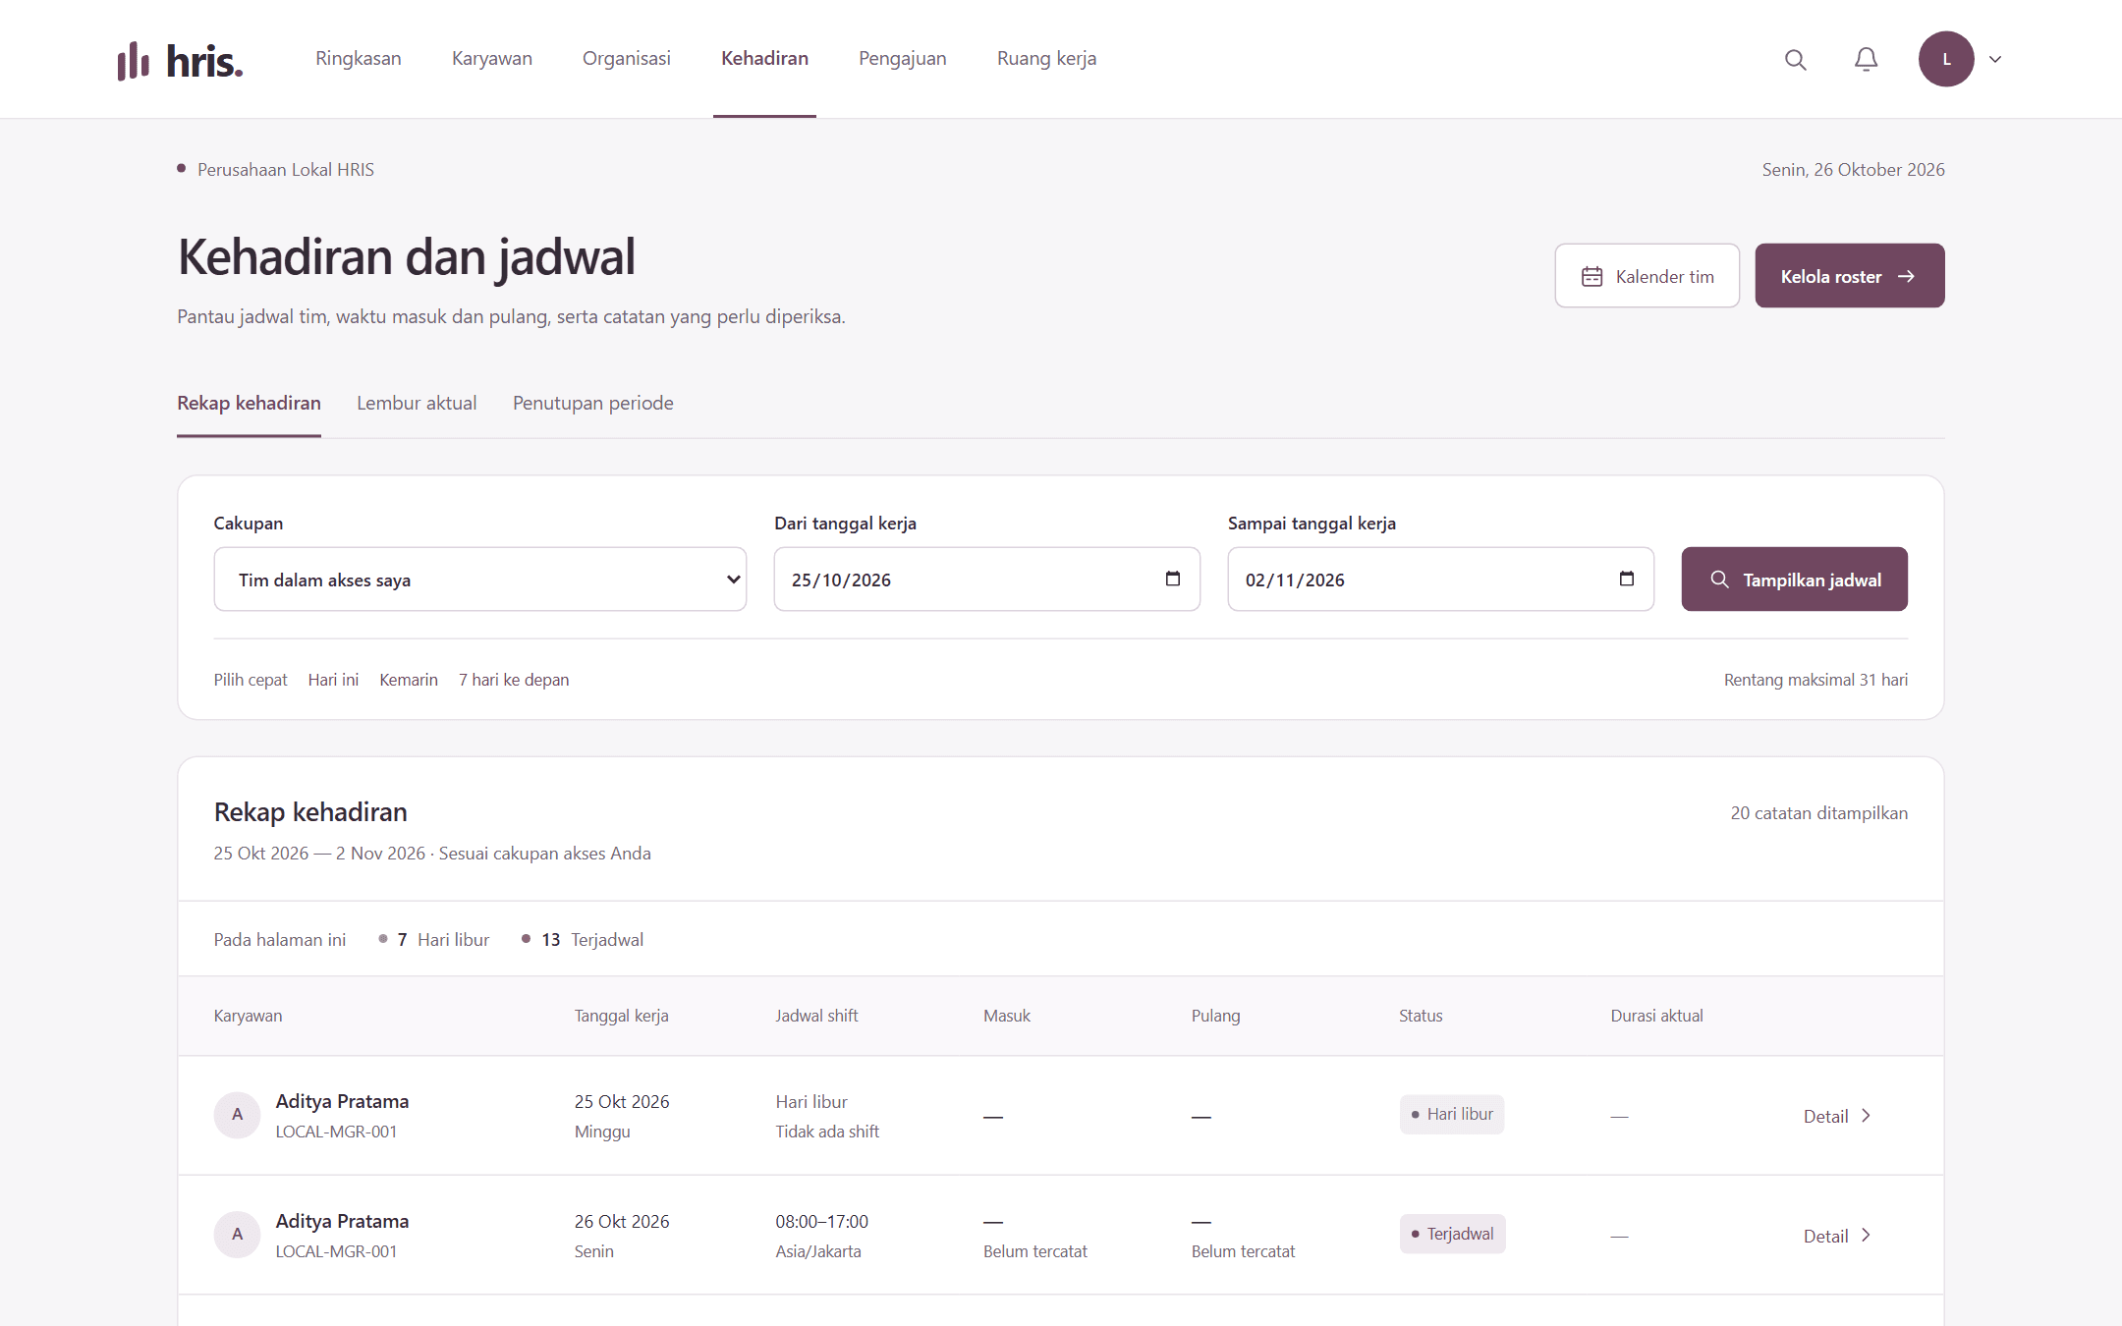Click the Perusahaan Lokal HRIS label
Screen dimensions: 2122x1326
coord(286,170)
